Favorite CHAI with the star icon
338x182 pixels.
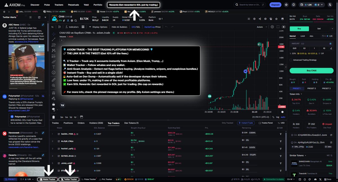coord(276,19)
